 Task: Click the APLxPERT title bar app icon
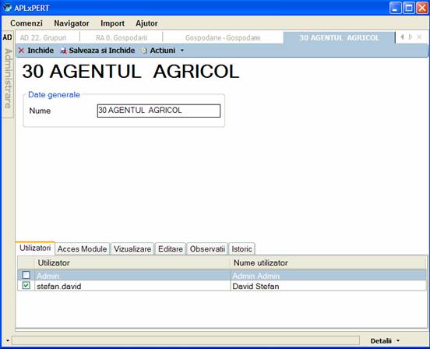coord(7,8)
